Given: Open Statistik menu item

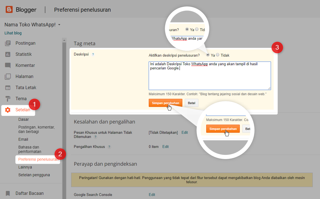Looking at the screenshot, I should pos(24,54).
